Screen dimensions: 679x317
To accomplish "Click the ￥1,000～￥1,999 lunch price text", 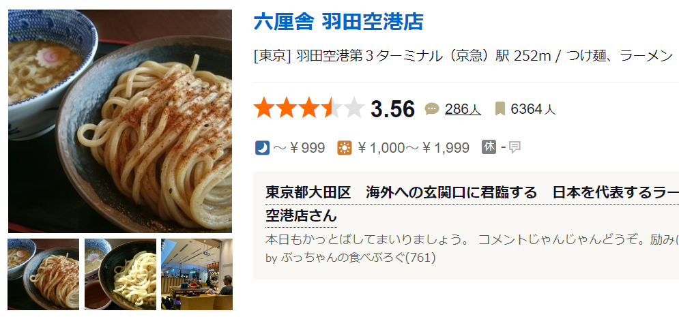I will click(x=414, y=148).
